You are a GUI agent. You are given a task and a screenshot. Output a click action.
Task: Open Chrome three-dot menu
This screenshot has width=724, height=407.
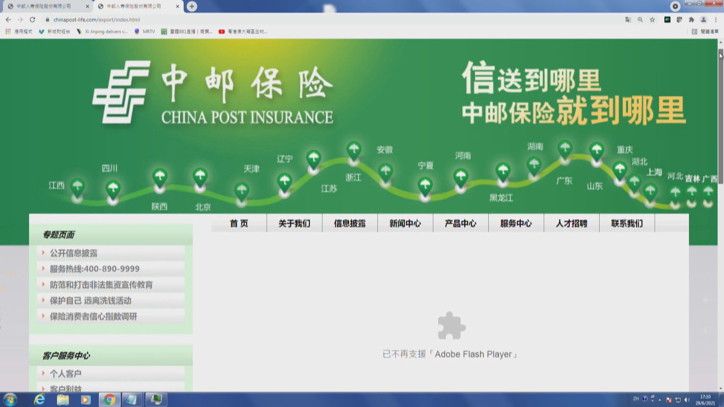pyautogui.click(x=716, y=20)
